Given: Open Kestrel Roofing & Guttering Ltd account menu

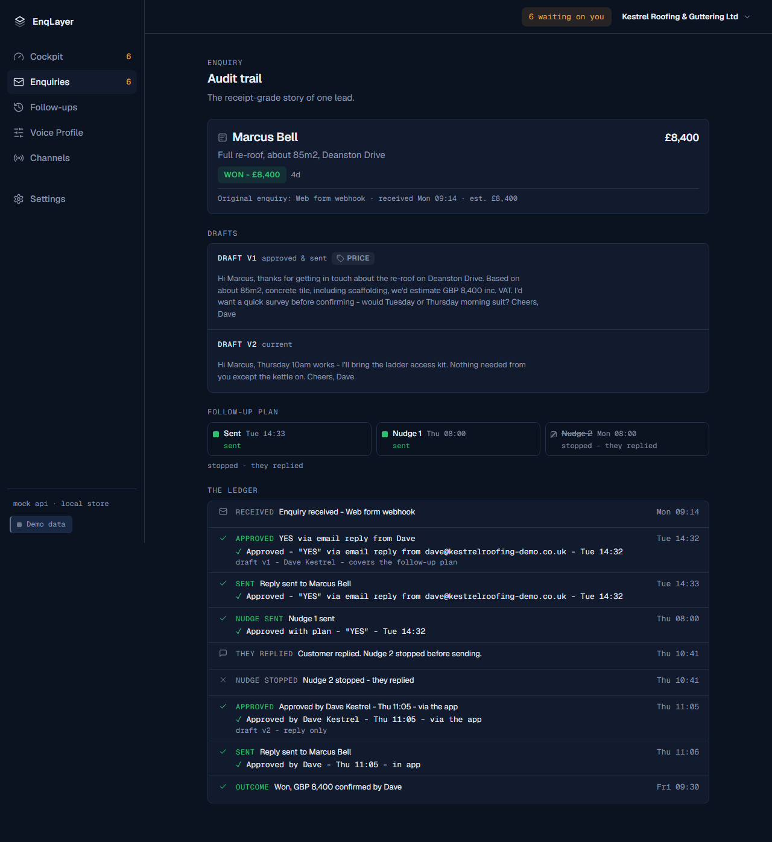Looking at the screenshot, I should pos(686,17).
